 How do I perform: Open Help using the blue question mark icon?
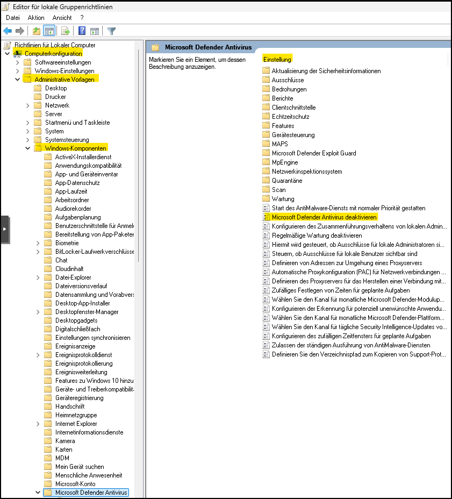[81, 31]
